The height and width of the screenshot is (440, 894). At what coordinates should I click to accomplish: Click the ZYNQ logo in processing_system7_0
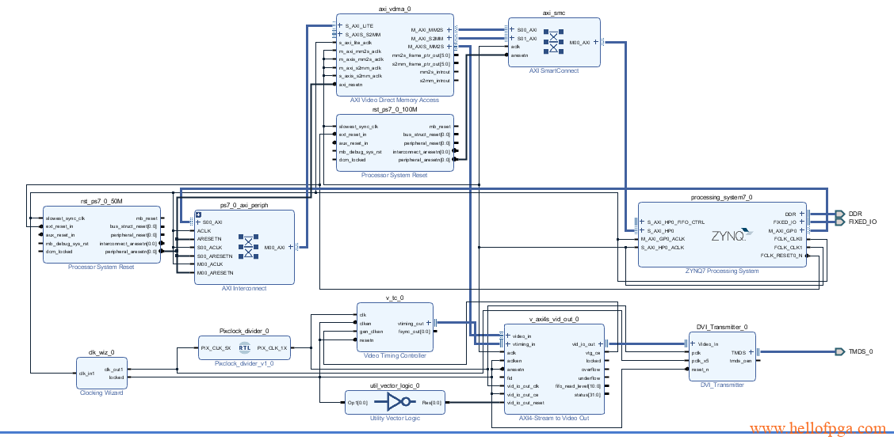(x=728, y=235)
